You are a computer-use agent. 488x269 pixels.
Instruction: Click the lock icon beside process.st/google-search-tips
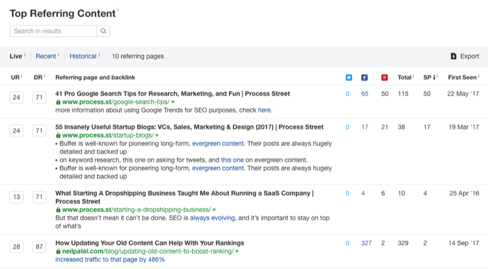pyautogui.click(x=58, y=102)
